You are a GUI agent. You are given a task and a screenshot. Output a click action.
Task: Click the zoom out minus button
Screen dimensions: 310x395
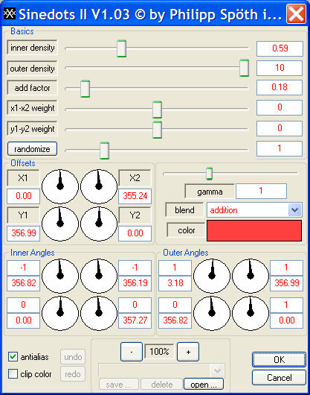132,352
